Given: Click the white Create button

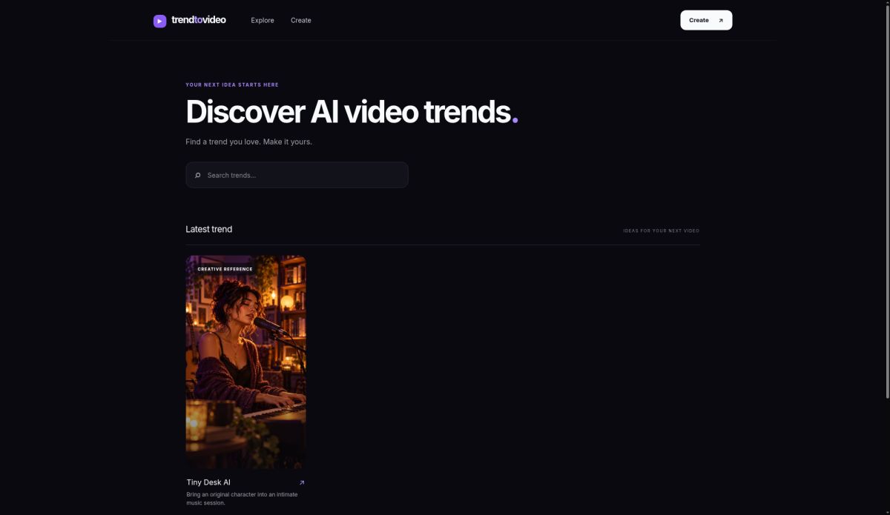Looking at the screenshot, I should tap(706, 20).
